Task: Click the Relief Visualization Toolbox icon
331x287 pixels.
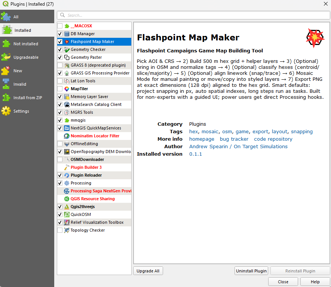Action: (x=67, y=222)
